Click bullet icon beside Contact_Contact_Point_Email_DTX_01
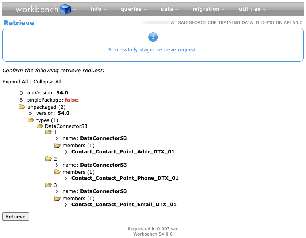 66,205
